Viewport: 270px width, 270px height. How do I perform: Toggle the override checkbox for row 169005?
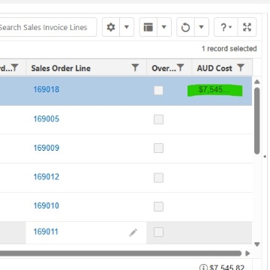158,119
